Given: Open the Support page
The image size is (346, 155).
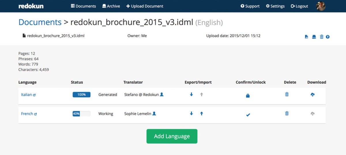Looking at the screenshot, I should click(x=250, y=6).
